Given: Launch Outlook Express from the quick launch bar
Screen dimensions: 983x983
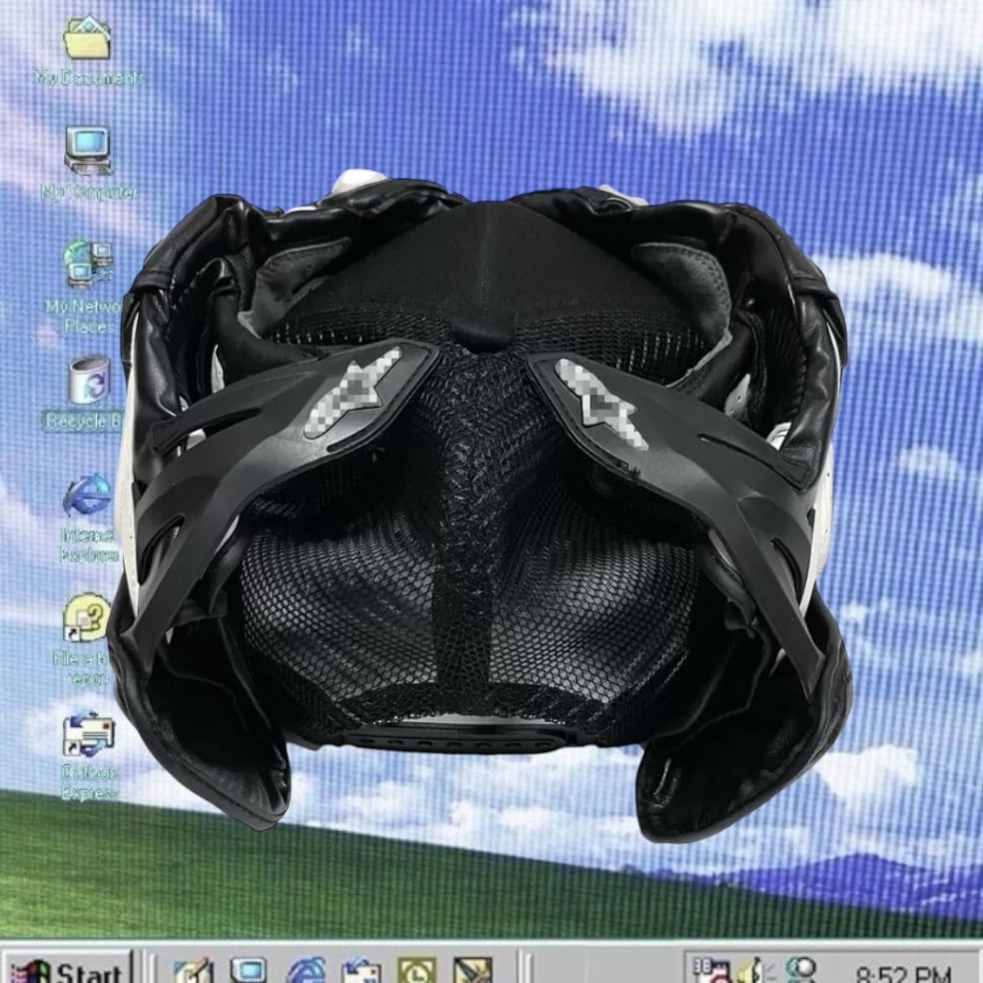Looking at the screenshot, I should click(361, 970).
